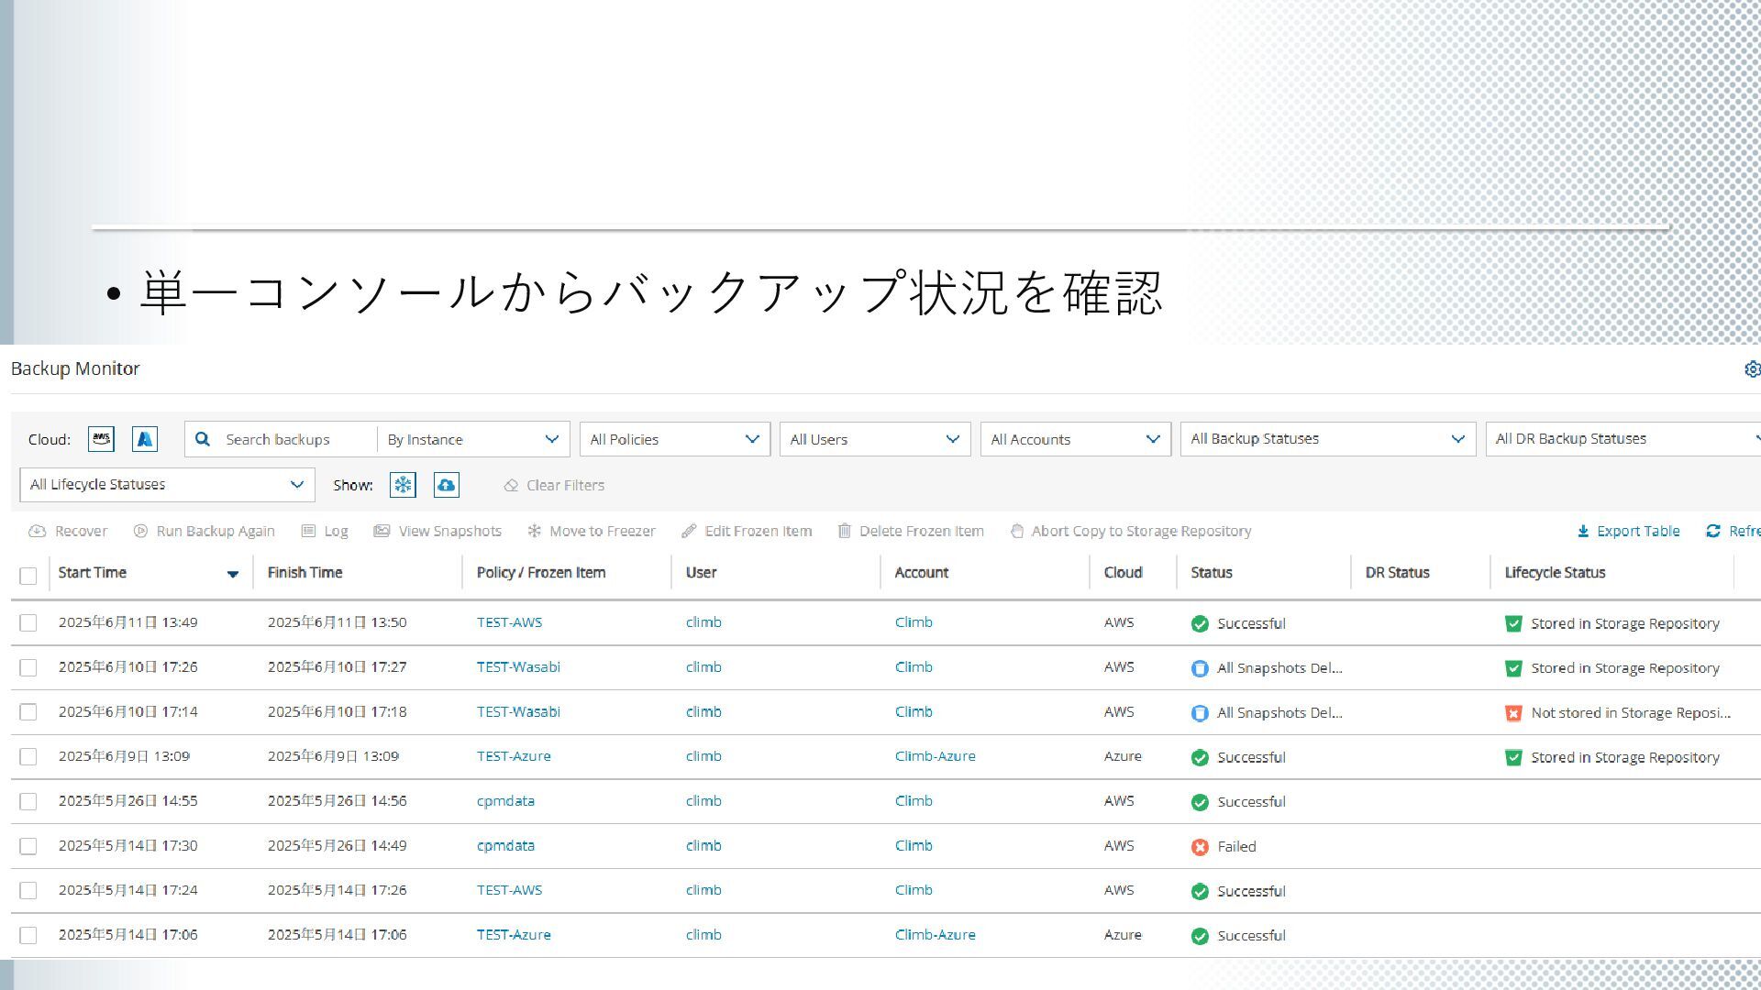Click the 17:26 All Snapshots Deleted status icon

point(1200,668)
